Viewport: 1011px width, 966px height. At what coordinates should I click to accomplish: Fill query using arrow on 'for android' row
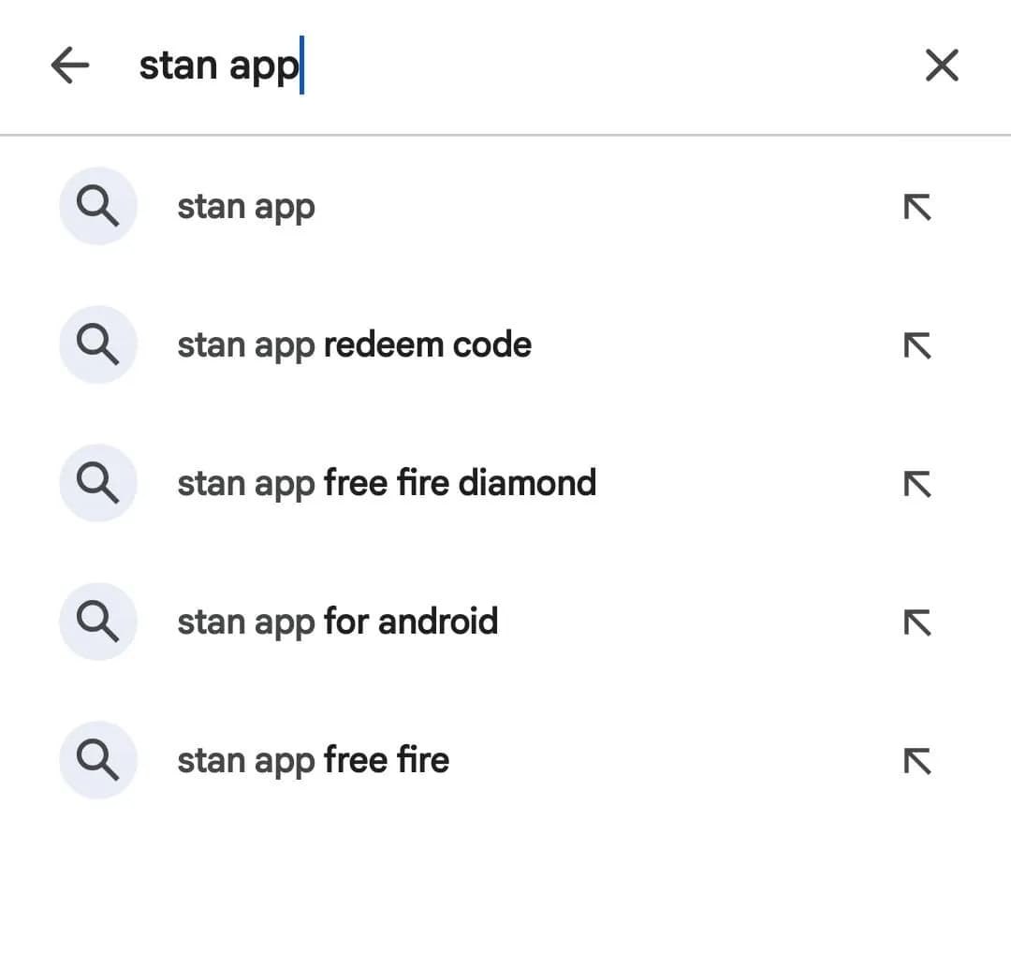tap(916, 622)
